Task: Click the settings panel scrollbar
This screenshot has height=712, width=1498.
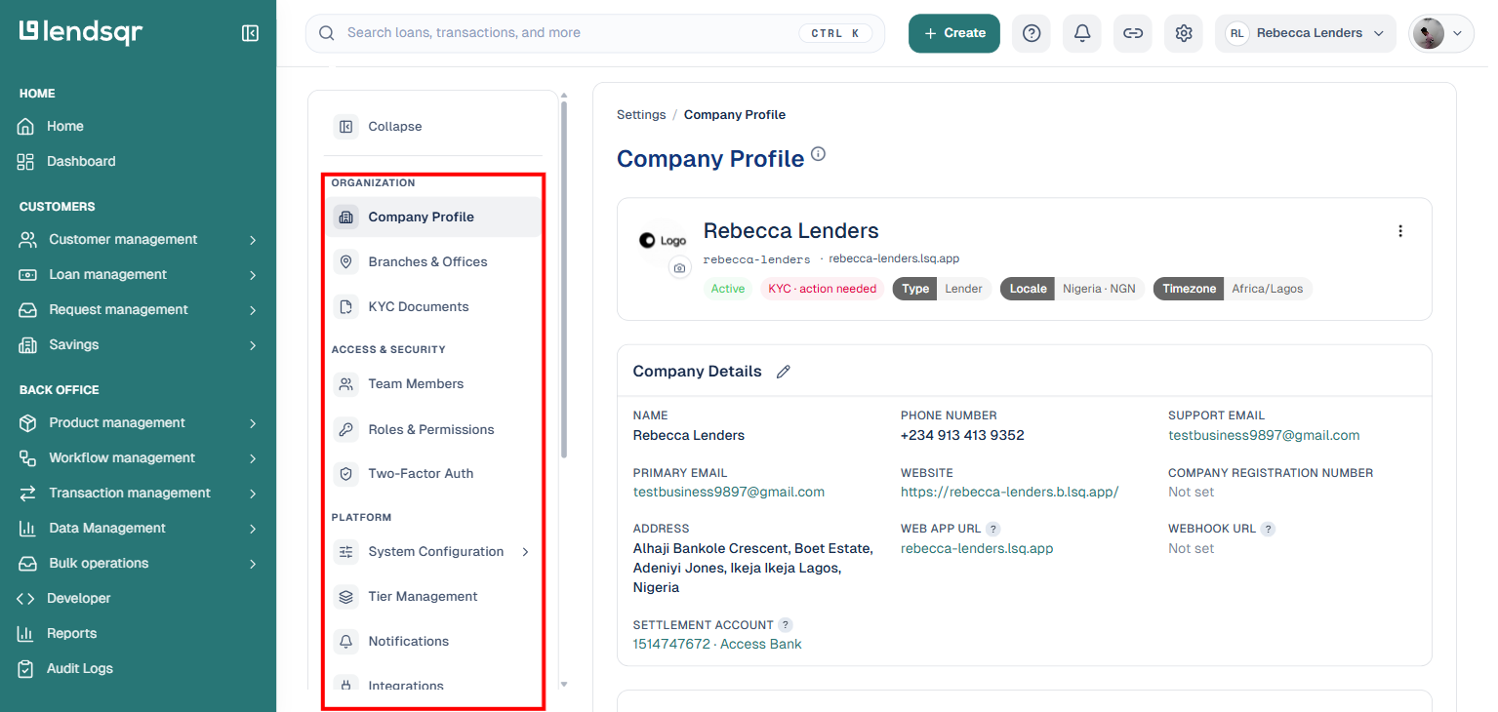Action: point(564,281)
